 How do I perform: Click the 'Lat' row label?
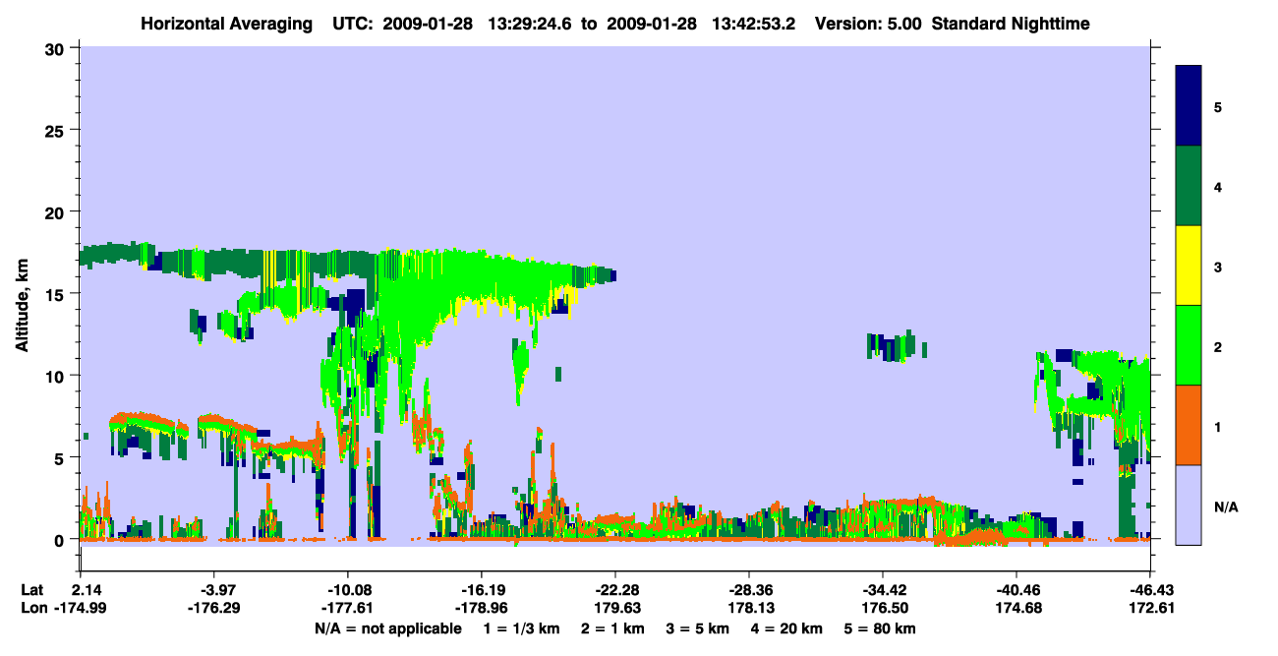coord(32,589)
